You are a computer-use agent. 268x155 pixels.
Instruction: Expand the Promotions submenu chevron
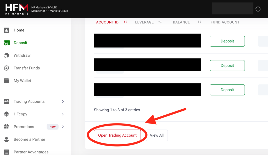[x=63, y=127]
